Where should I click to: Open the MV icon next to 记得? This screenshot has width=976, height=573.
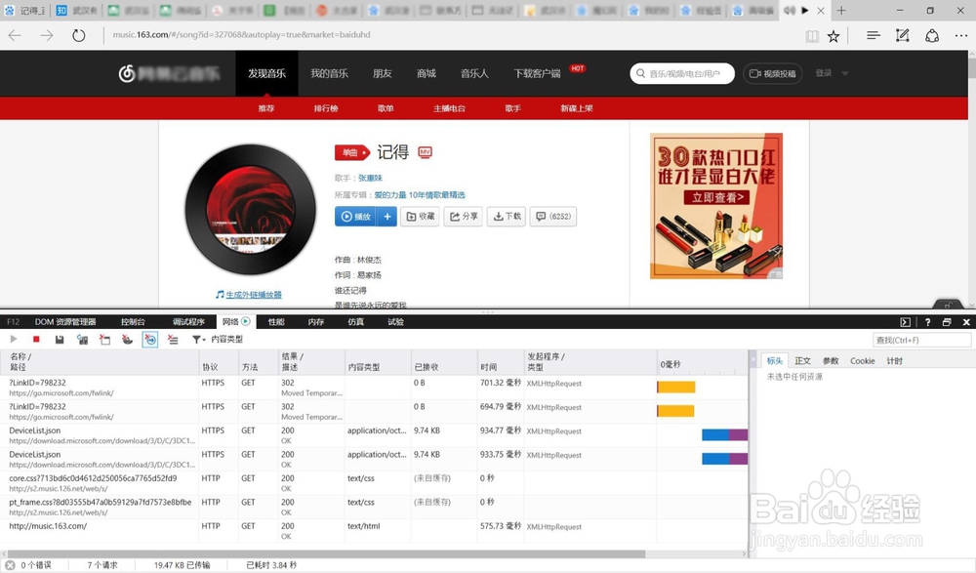pyautogui.click(x=425, y=152)
